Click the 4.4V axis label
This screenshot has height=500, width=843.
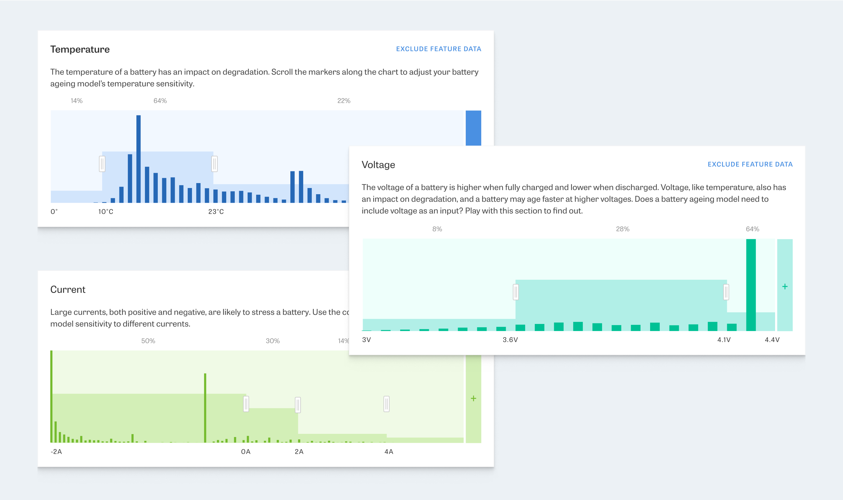[772, 339]
